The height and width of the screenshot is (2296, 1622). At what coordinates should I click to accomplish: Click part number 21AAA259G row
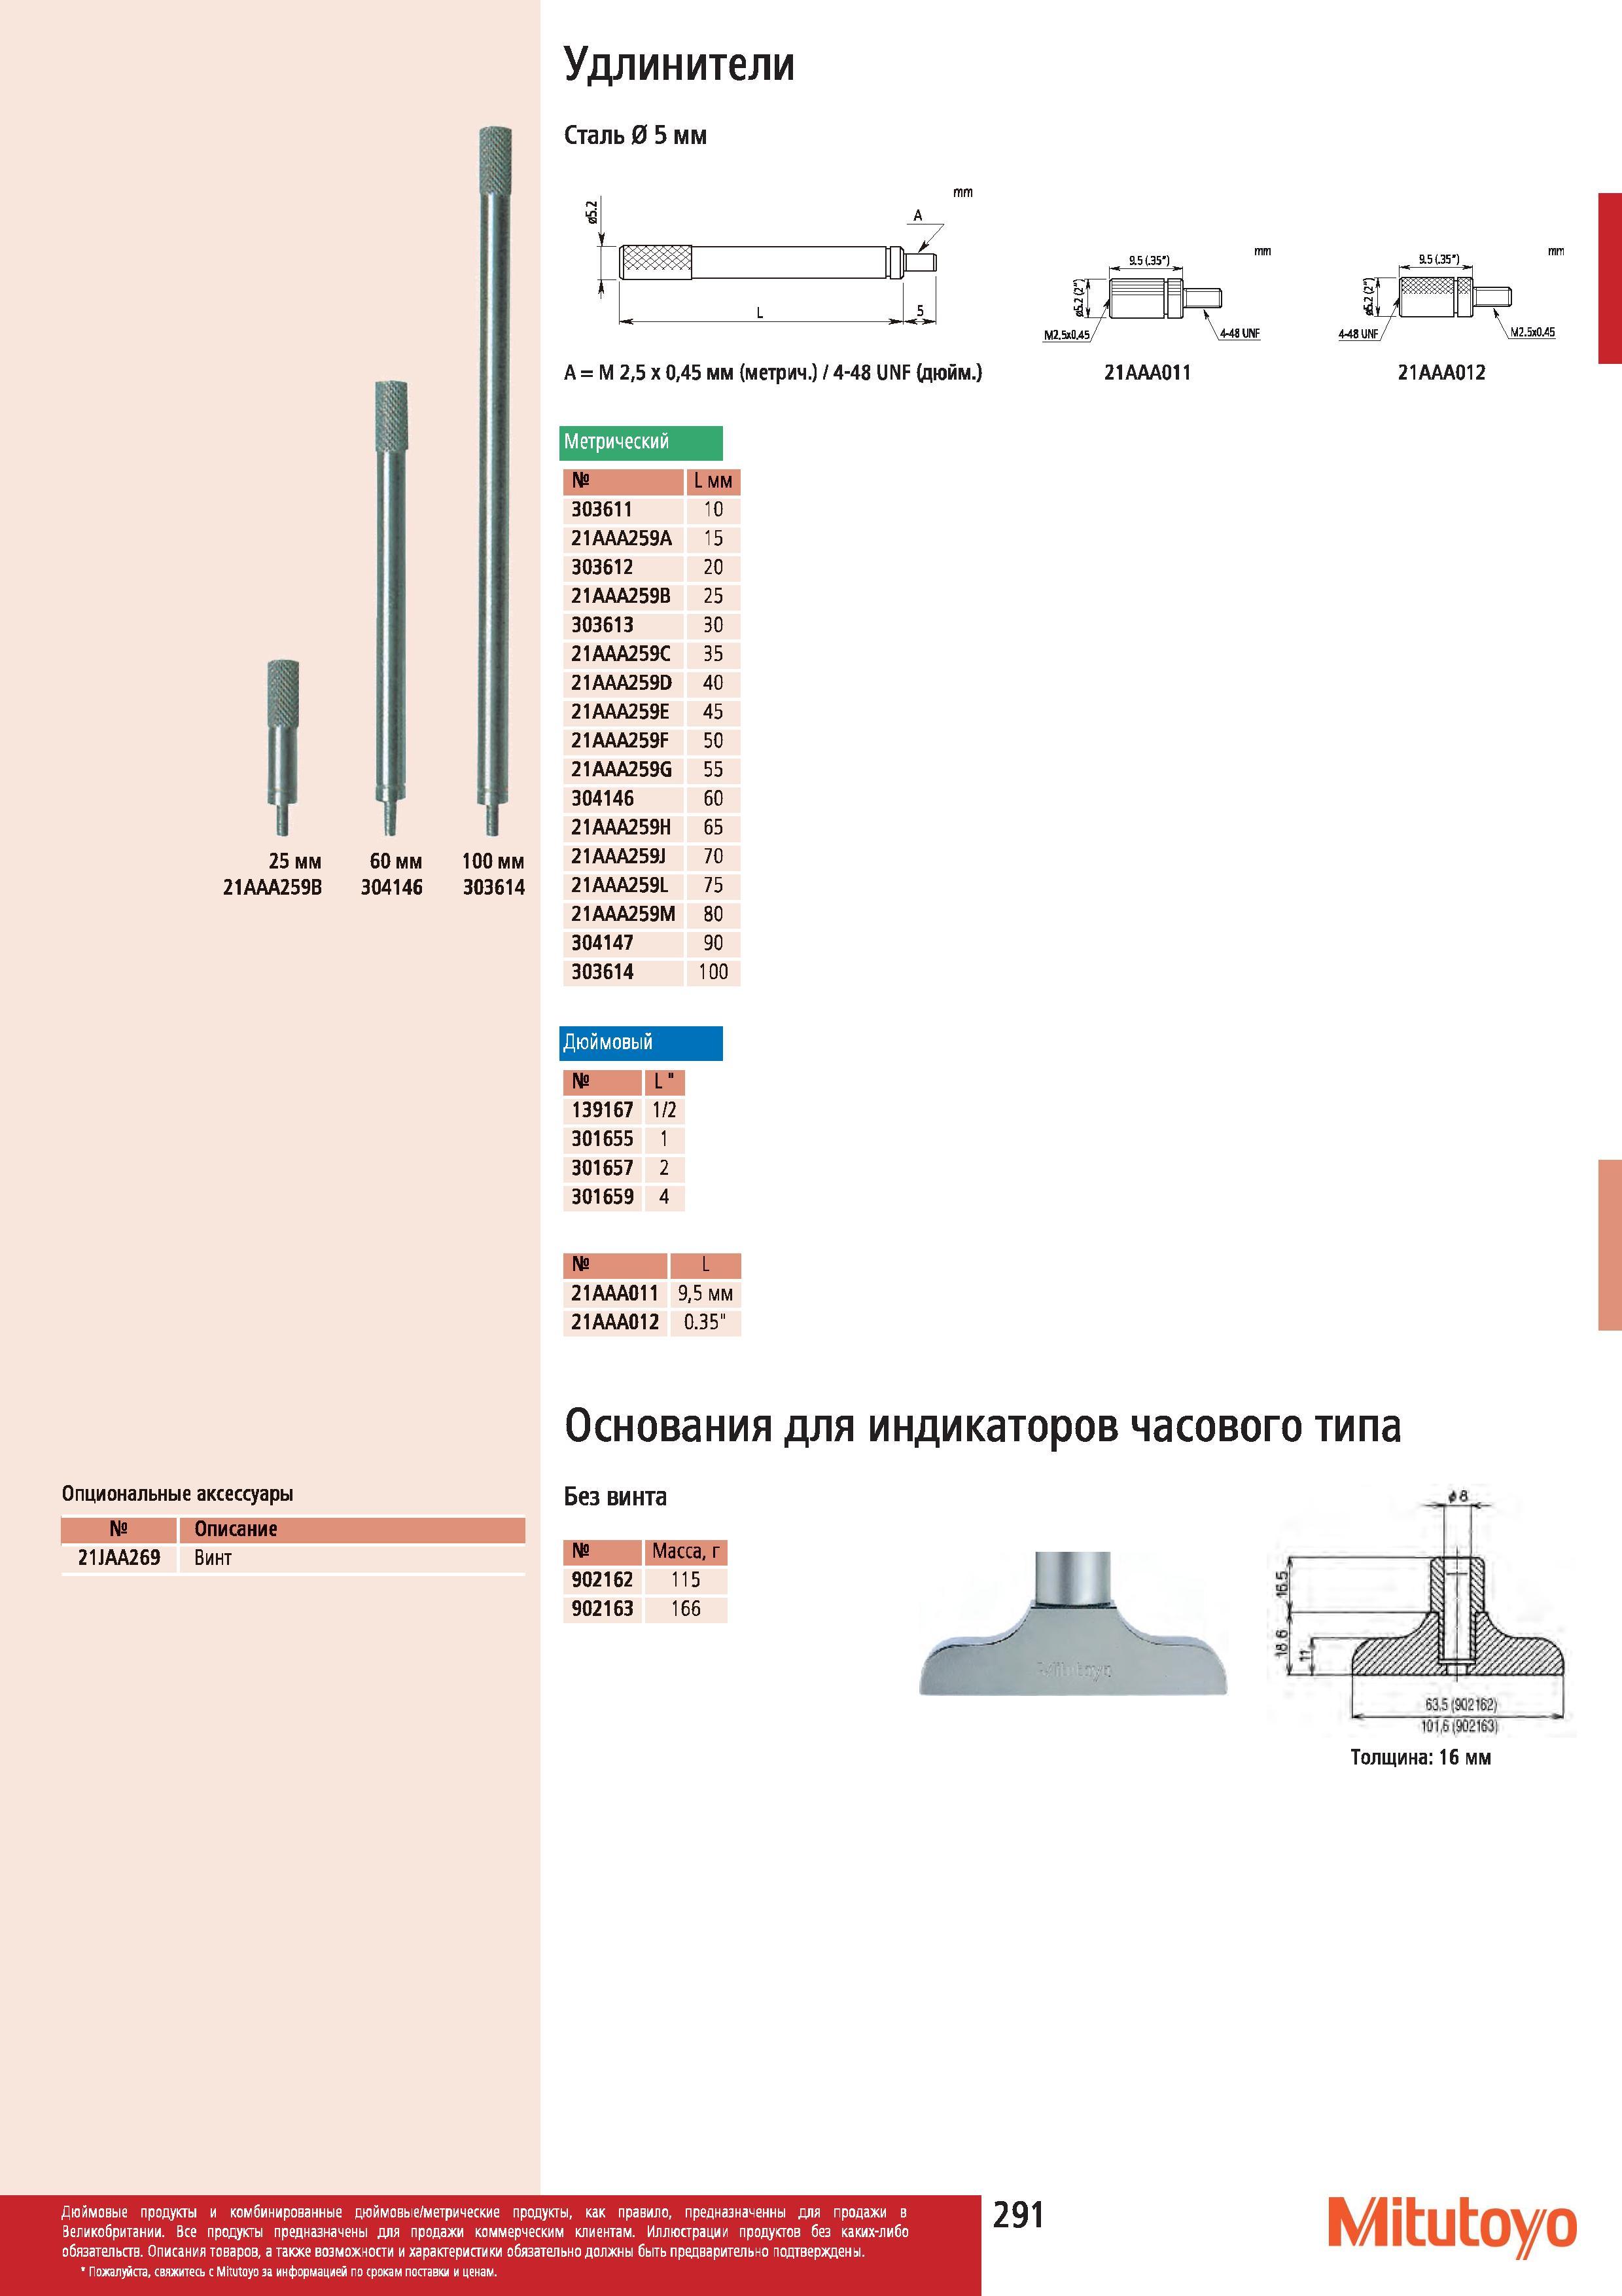click(x=652, y=770)
